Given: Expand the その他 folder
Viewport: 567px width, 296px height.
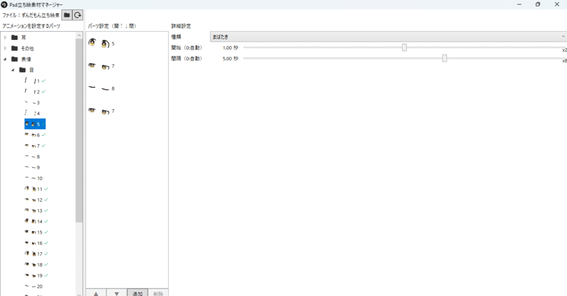Looking at the screenshot, I should [6, 48].
